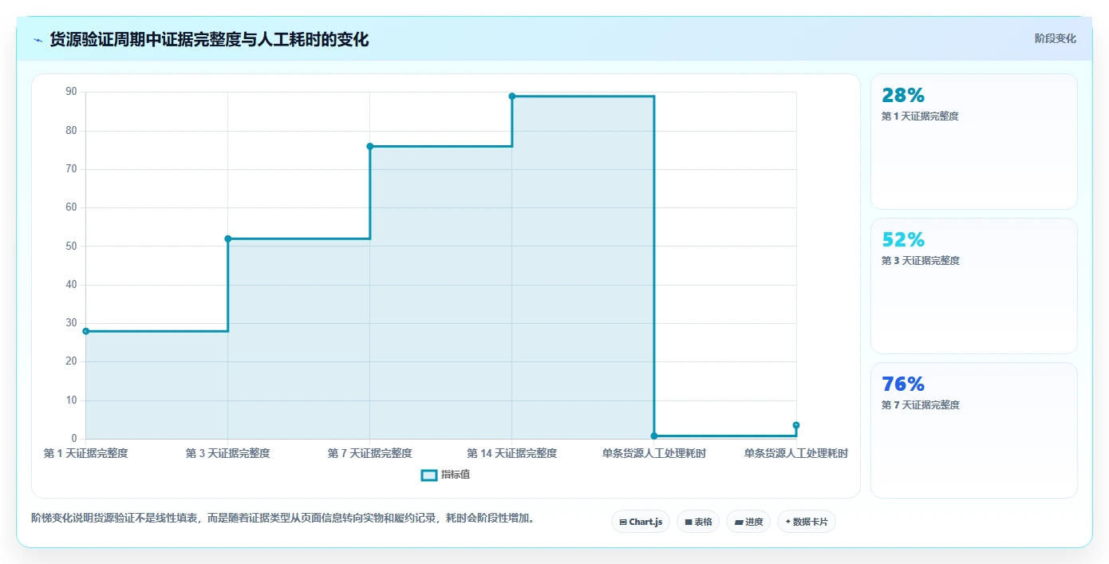This screenshot has width=1109, height=564.
Task: Click the data point at value 52
Action: tap(228, 239)
